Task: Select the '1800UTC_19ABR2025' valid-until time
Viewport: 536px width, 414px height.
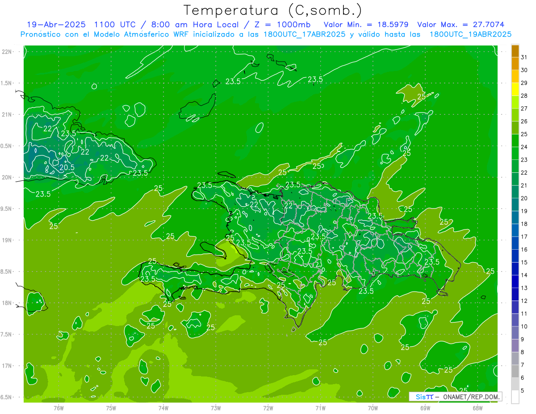Action: coord(470,34)
